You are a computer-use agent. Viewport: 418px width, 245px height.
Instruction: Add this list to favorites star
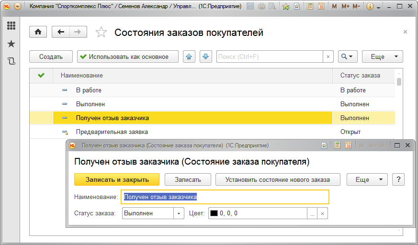pyautogui.click(x=101, y=33)
